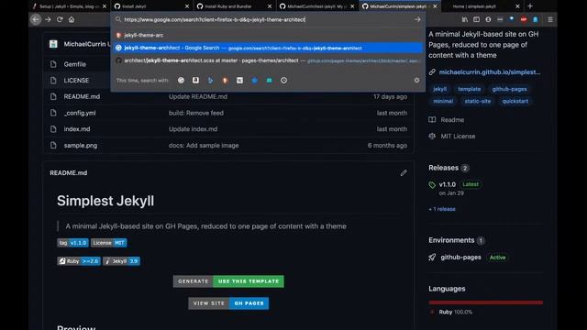Go forward using the browser forward arrow
Viewport: 587px width, 330px height.
click(48, 19)
